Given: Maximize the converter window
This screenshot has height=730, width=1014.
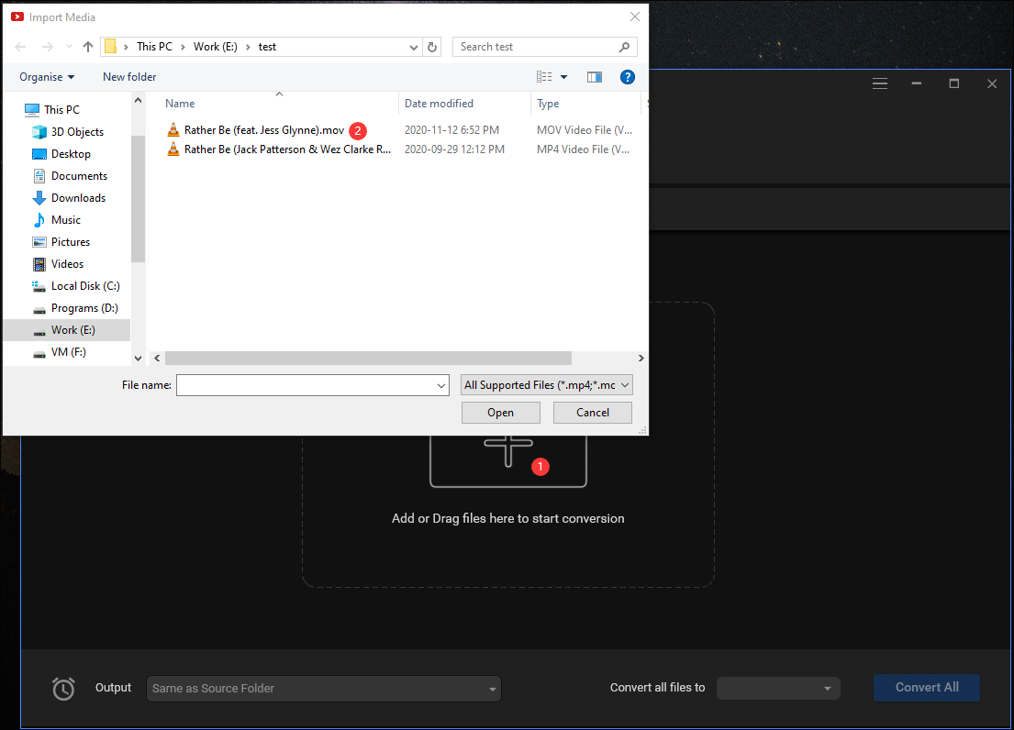Looking at the screenshot, I should tap(953, 83).
